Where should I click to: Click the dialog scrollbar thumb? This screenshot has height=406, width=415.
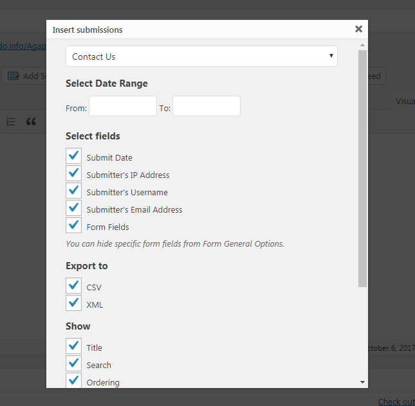coord(362,168)
